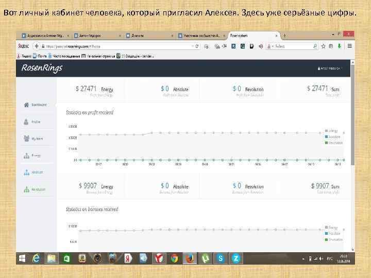Viewport: 371px width, 278px height.
Task: Reload the page with the refresh icon
Action: point(197,46)
